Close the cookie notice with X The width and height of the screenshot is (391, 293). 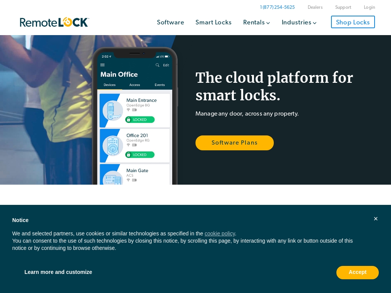tap(376, 219)
